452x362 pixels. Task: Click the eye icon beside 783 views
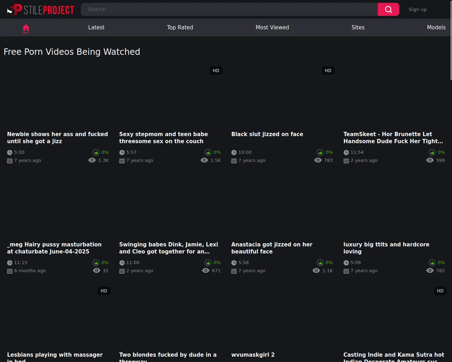[318, 160]
